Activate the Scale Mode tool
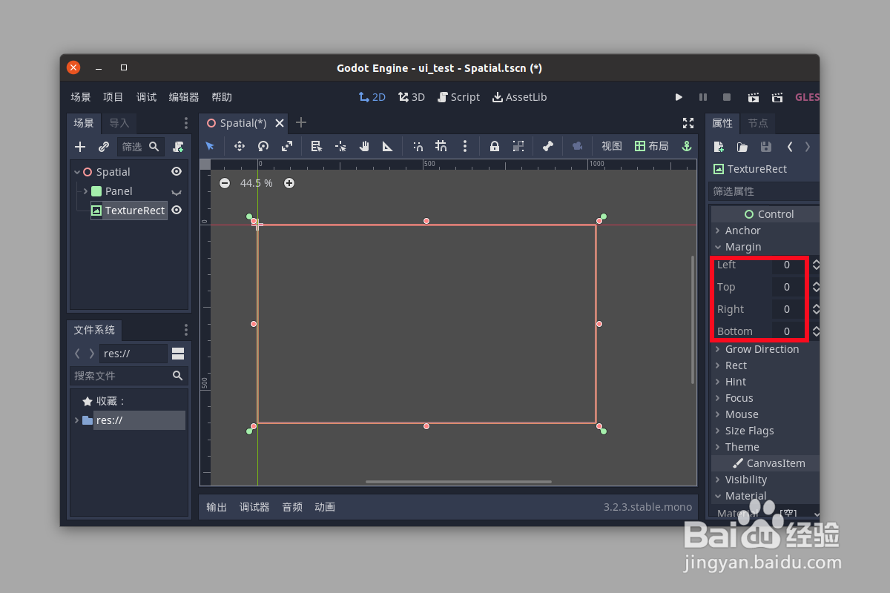The width and height of the screenshot is (890, 593). (x=287, y=146)
